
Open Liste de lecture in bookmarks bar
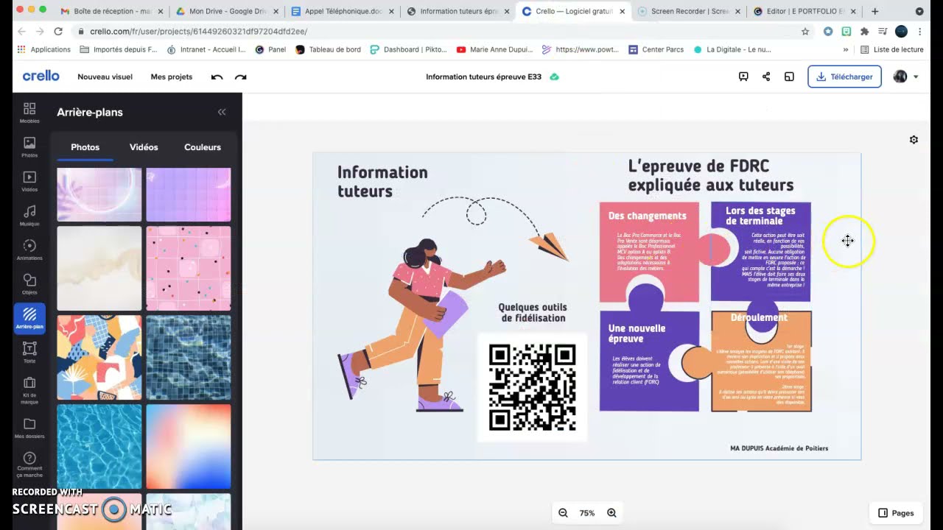891,49
